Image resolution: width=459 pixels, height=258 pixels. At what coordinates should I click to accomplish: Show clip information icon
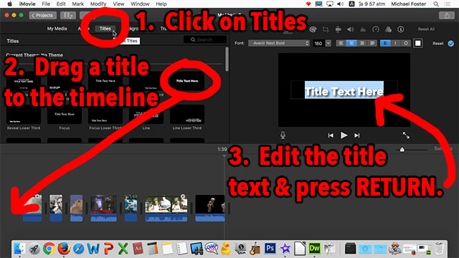tap(401, 29)
